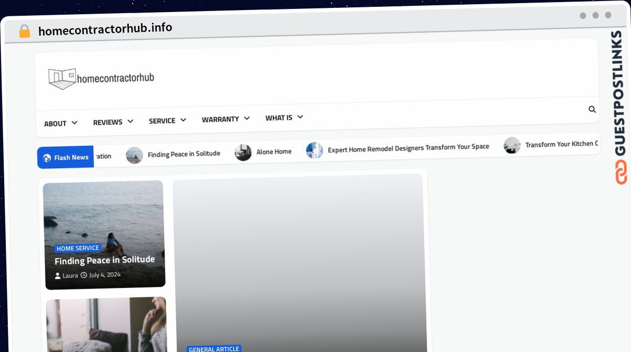The image size is (631, 352).
Task: Open Expert Home Remodel Designers ticker link
Action: click(409, 148)
